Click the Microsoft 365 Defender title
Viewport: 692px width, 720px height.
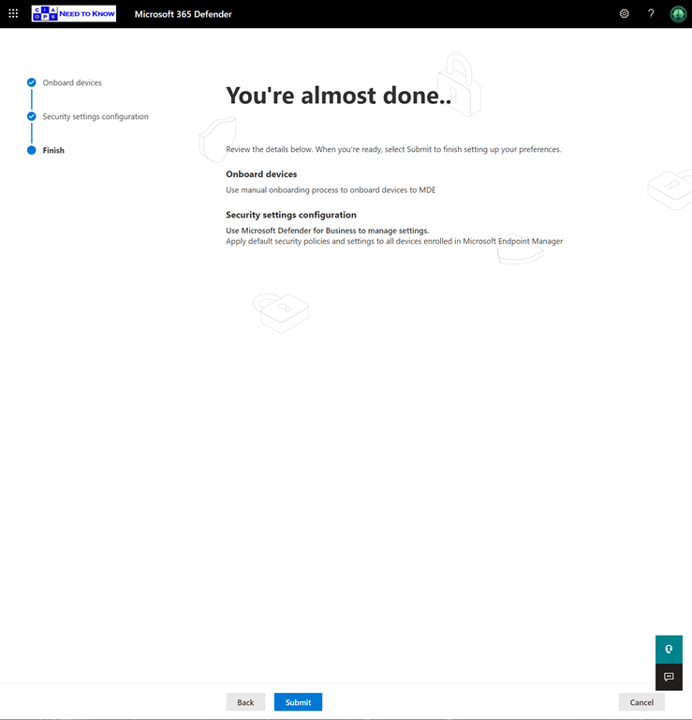(183, 14)
